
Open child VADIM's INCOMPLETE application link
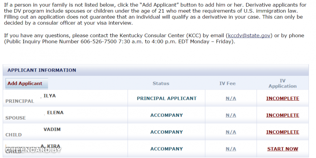pos(282,132)
